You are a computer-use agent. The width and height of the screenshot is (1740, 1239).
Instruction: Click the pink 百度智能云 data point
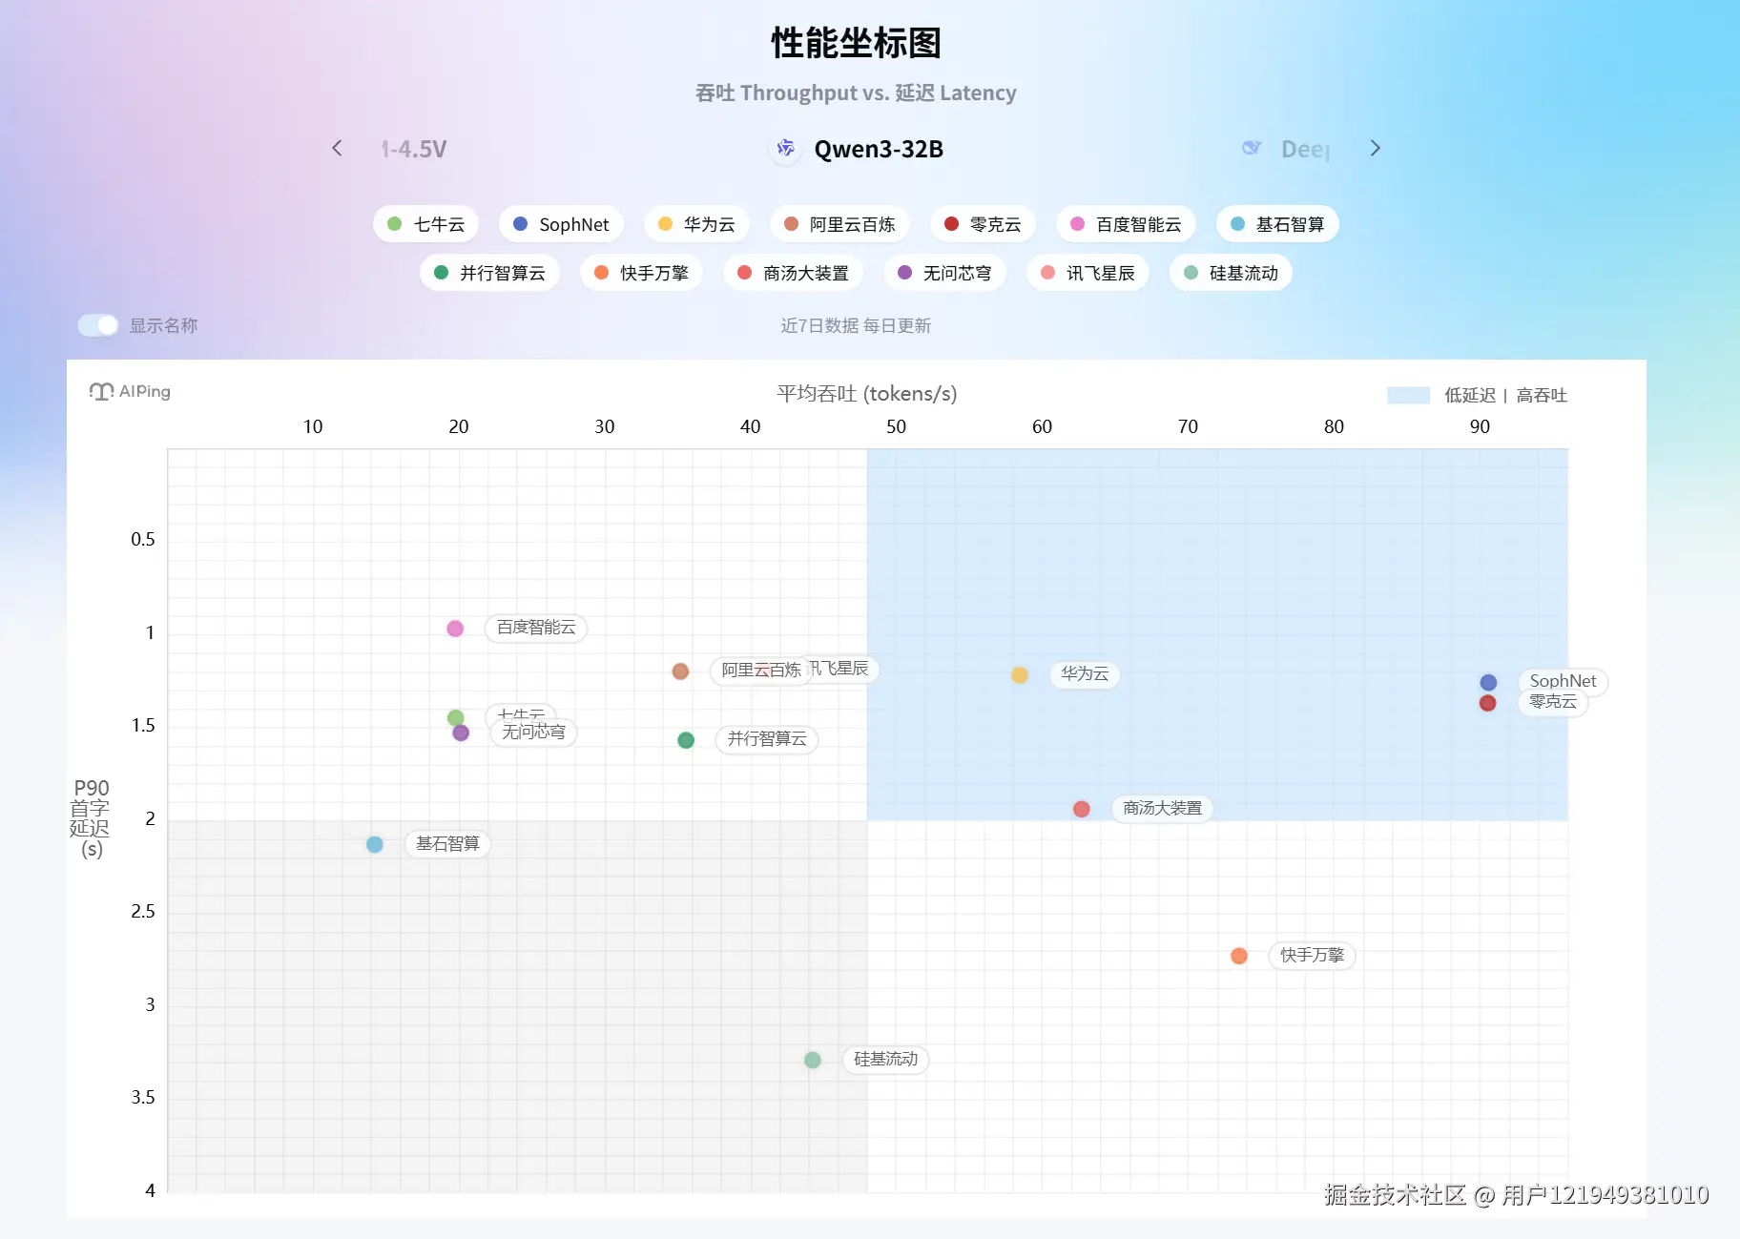[x=455, y=629]
